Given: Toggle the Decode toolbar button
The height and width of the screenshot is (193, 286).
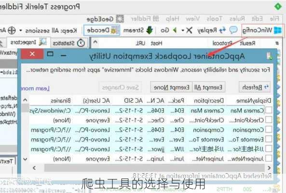Looking at the screenshot, I should coord(102,30).
